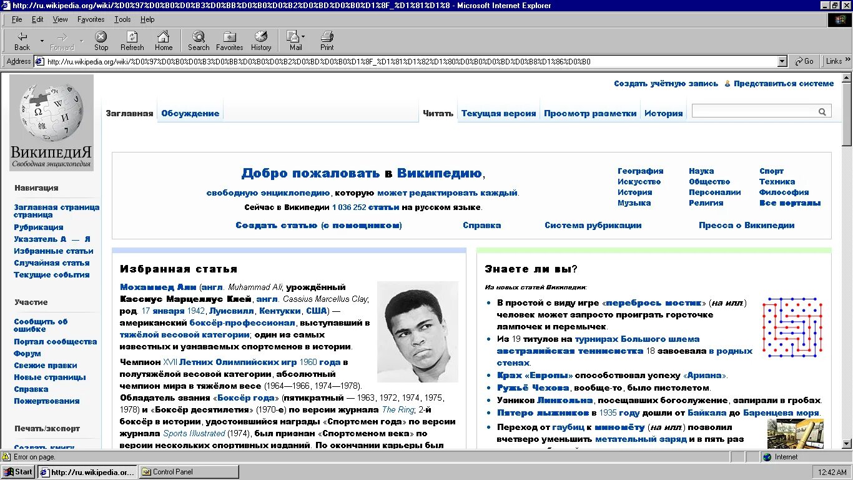Click the vertical scrollbar up arrow

847,77
